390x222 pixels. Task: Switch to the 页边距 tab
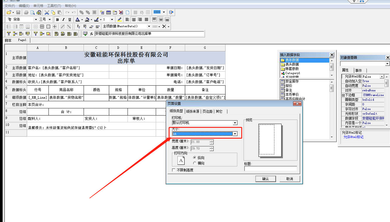click(x=208, y=111)
